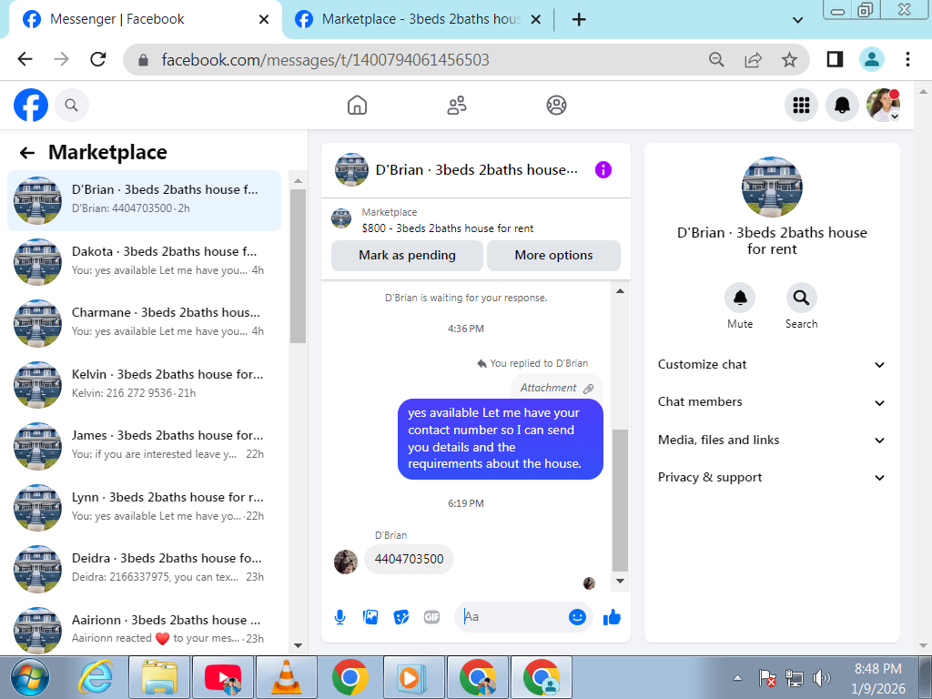Expand Privacy & support section

click(x=772, y=478)
